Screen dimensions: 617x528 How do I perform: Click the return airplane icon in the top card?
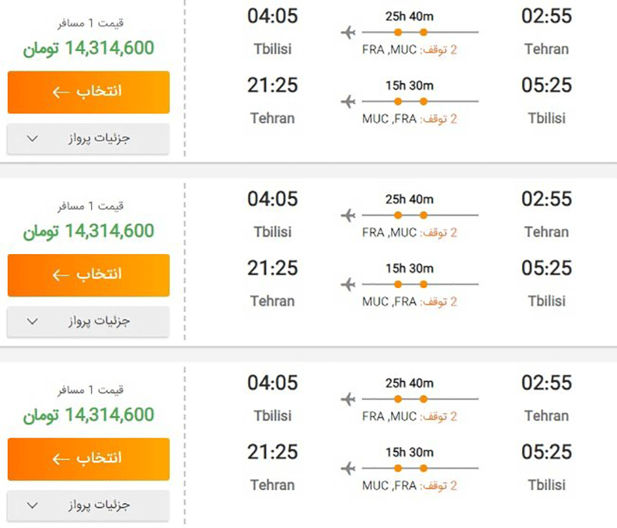(348, 102)
